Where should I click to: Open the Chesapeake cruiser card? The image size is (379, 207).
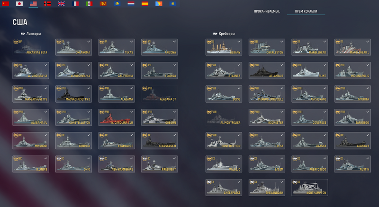tap(224, 188)
